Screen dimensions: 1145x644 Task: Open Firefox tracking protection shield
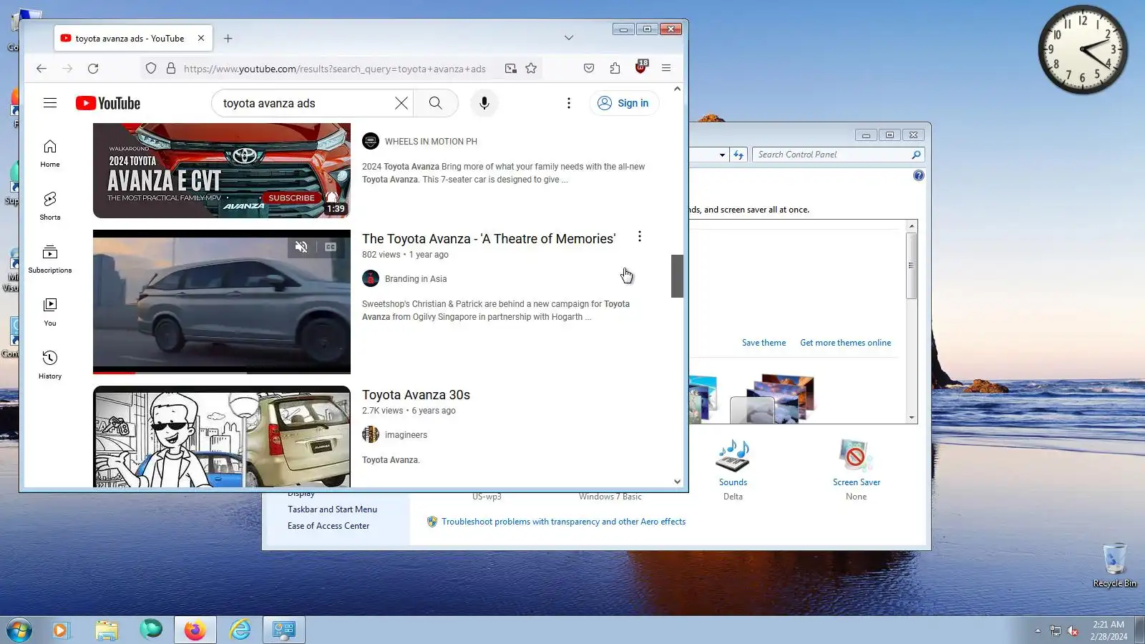(151, 69)
